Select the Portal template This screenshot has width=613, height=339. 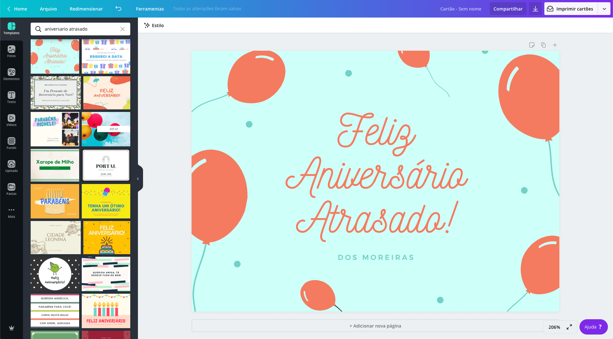(106, 165)
